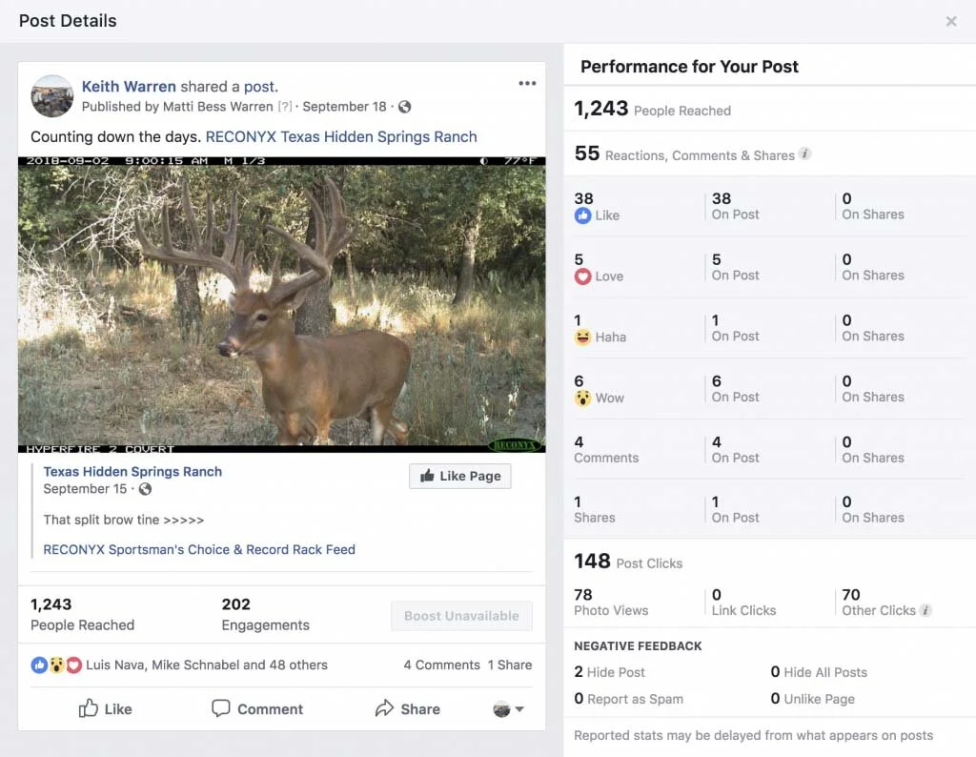976x757 pixels.
Task: Click the Like Page button
Action: [460, 477]
